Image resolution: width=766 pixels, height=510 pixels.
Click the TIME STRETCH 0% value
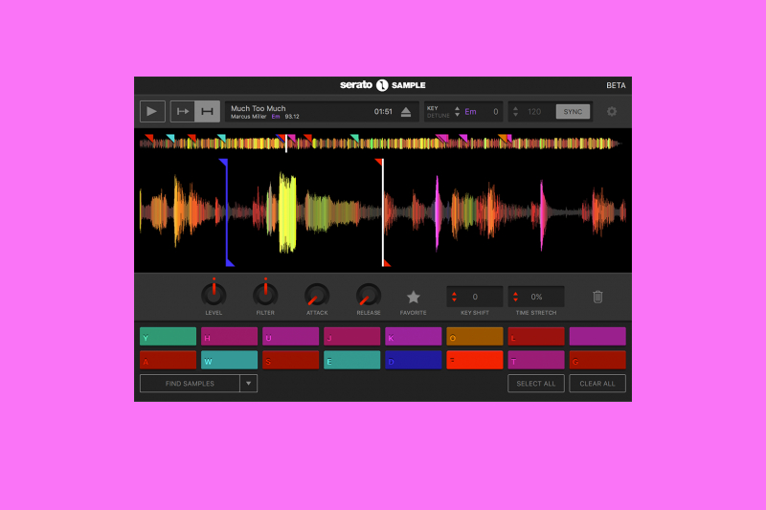(x=536, y=297)
